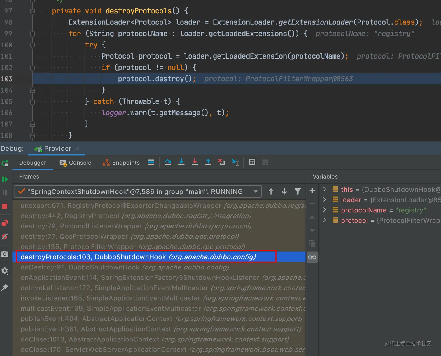Viewport: 441px width, 356px height.
Task: Open Evaluate Expression calculator
Action: pyautogui.click(x=252, y=162)
